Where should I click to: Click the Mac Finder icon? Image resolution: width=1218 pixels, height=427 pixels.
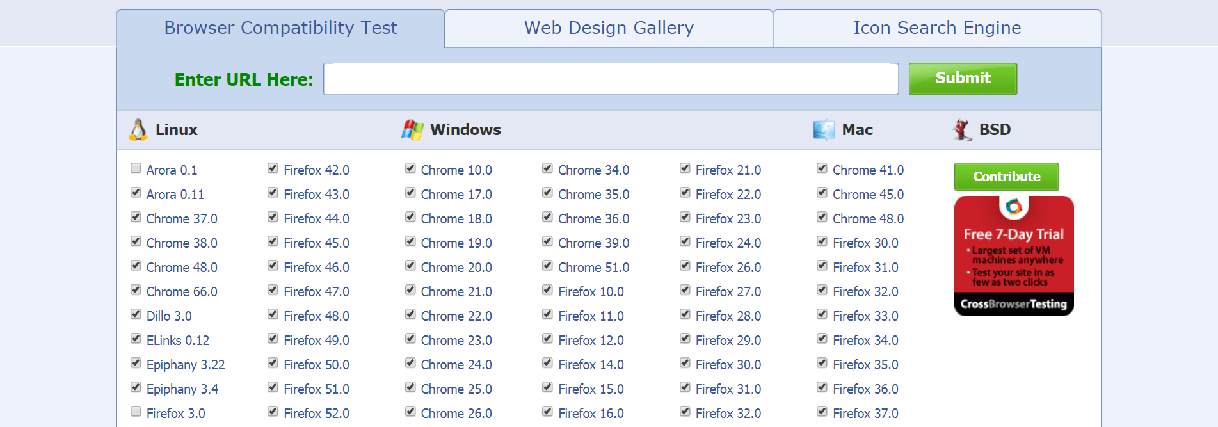point(823,130)
